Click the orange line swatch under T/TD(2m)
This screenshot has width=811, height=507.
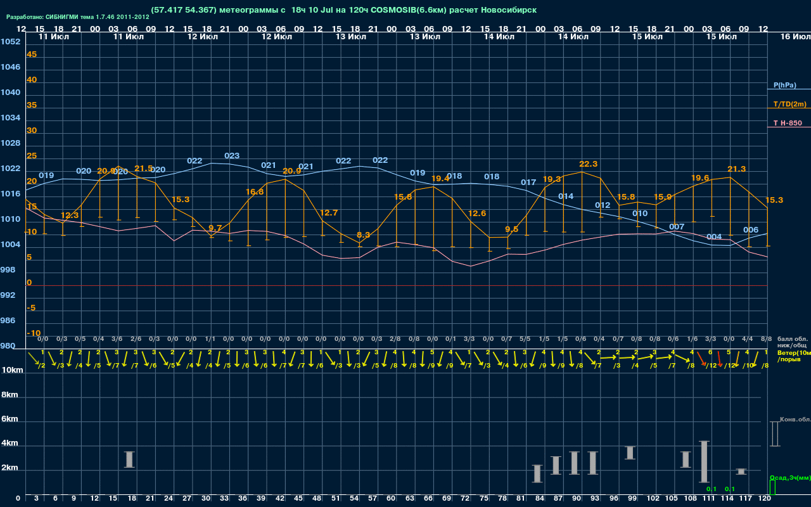789,108
